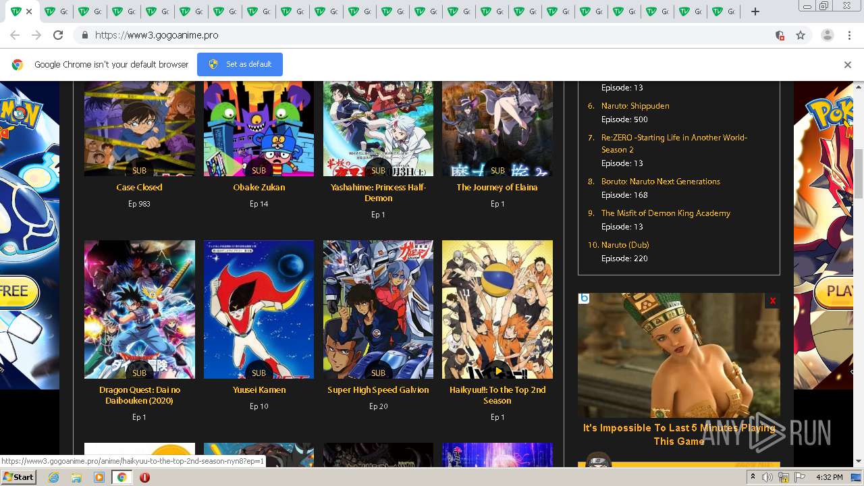Switch to the second browser tab
The height and width of the screenshot is (486, 864).
[x=56, y=11]
